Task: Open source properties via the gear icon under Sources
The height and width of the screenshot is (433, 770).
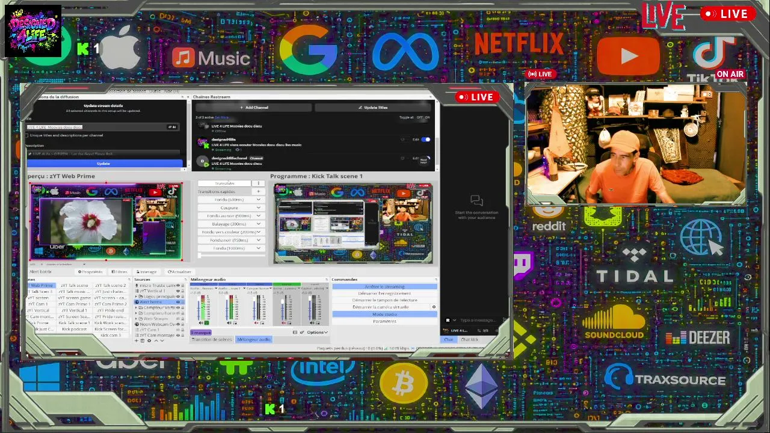Action: click(x=149, y=341)
